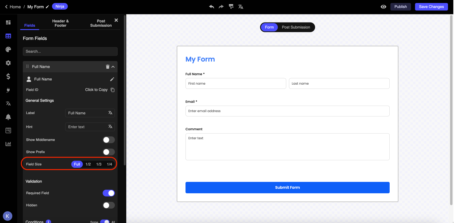Image resolution: width=457 pixels, height=223 pixels.
Task: Collapse the Full Name field chevron
Action: [x=113, y=67]
